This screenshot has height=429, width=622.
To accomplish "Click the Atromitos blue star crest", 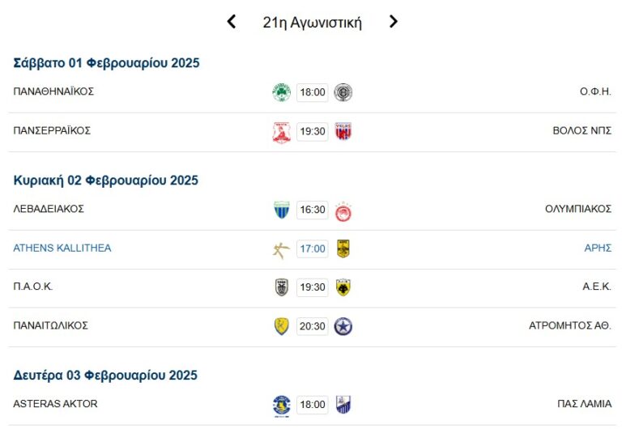I will coord(343,327).
